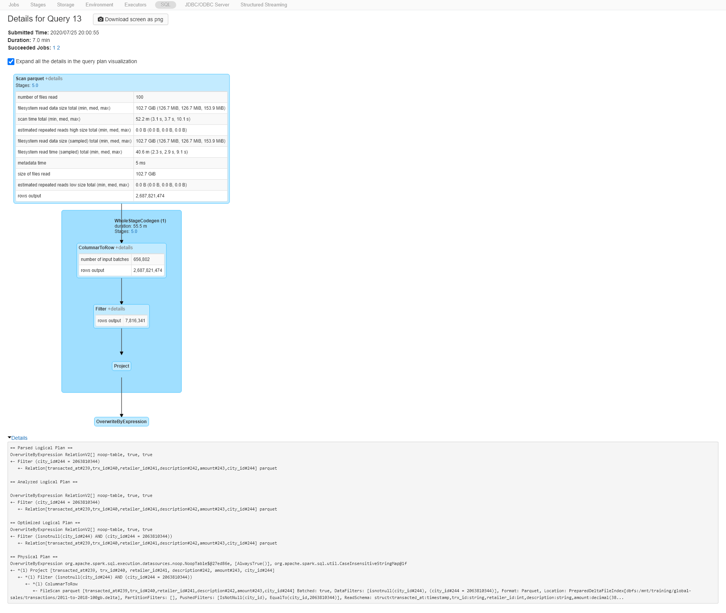Click the 'metadata time' row label

(32, 163)
